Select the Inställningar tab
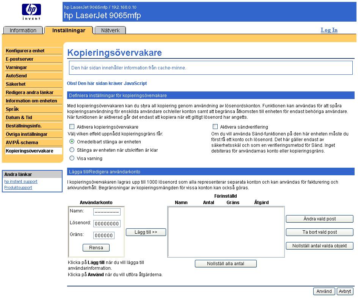This screenshot has height=302, width=358. [x=69, y=30]
